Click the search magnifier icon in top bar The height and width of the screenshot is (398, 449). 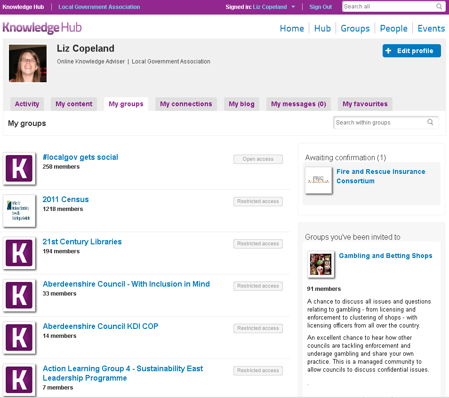click(439, 6)
